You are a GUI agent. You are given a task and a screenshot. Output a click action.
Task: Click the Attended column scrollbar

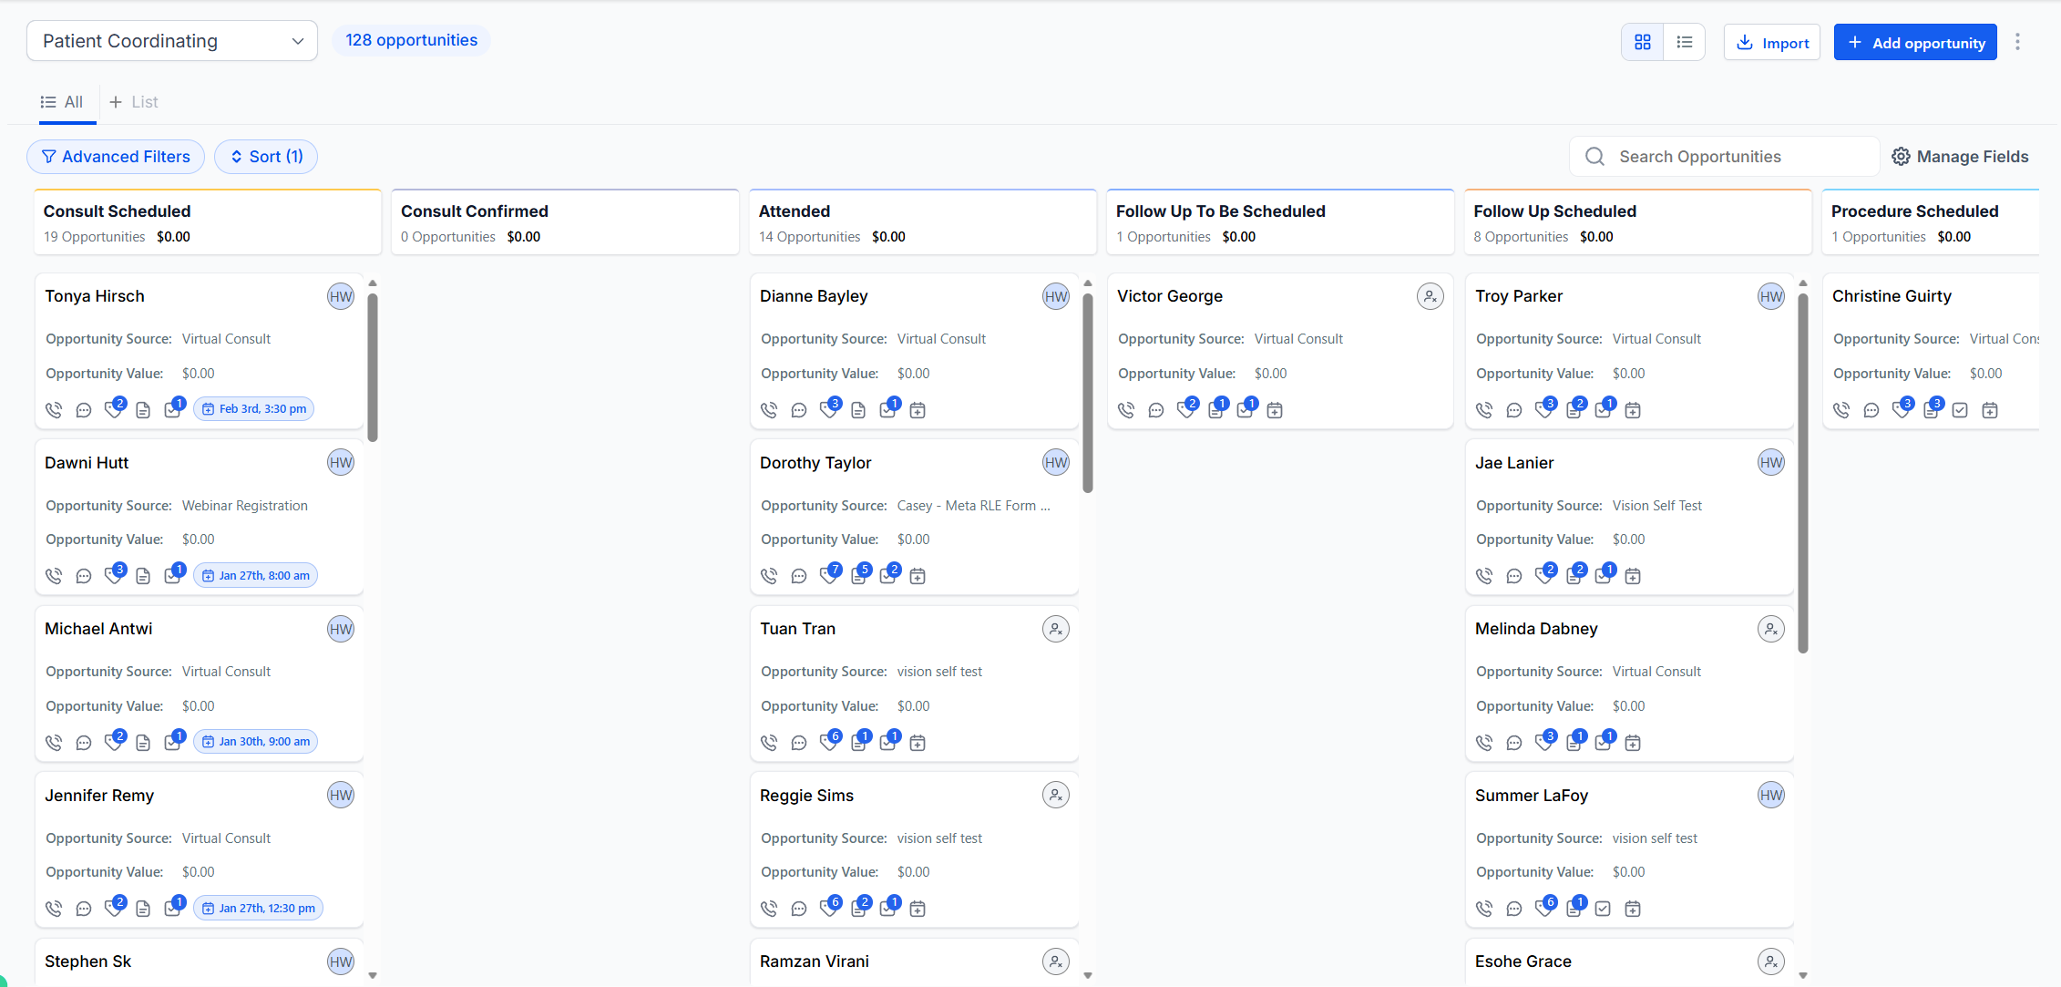[1087, 392]
